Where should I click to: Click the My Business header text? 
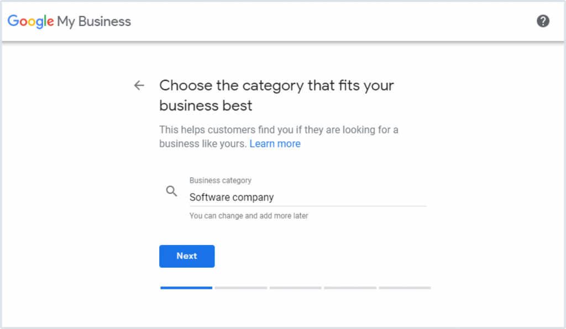click(94, 22)
